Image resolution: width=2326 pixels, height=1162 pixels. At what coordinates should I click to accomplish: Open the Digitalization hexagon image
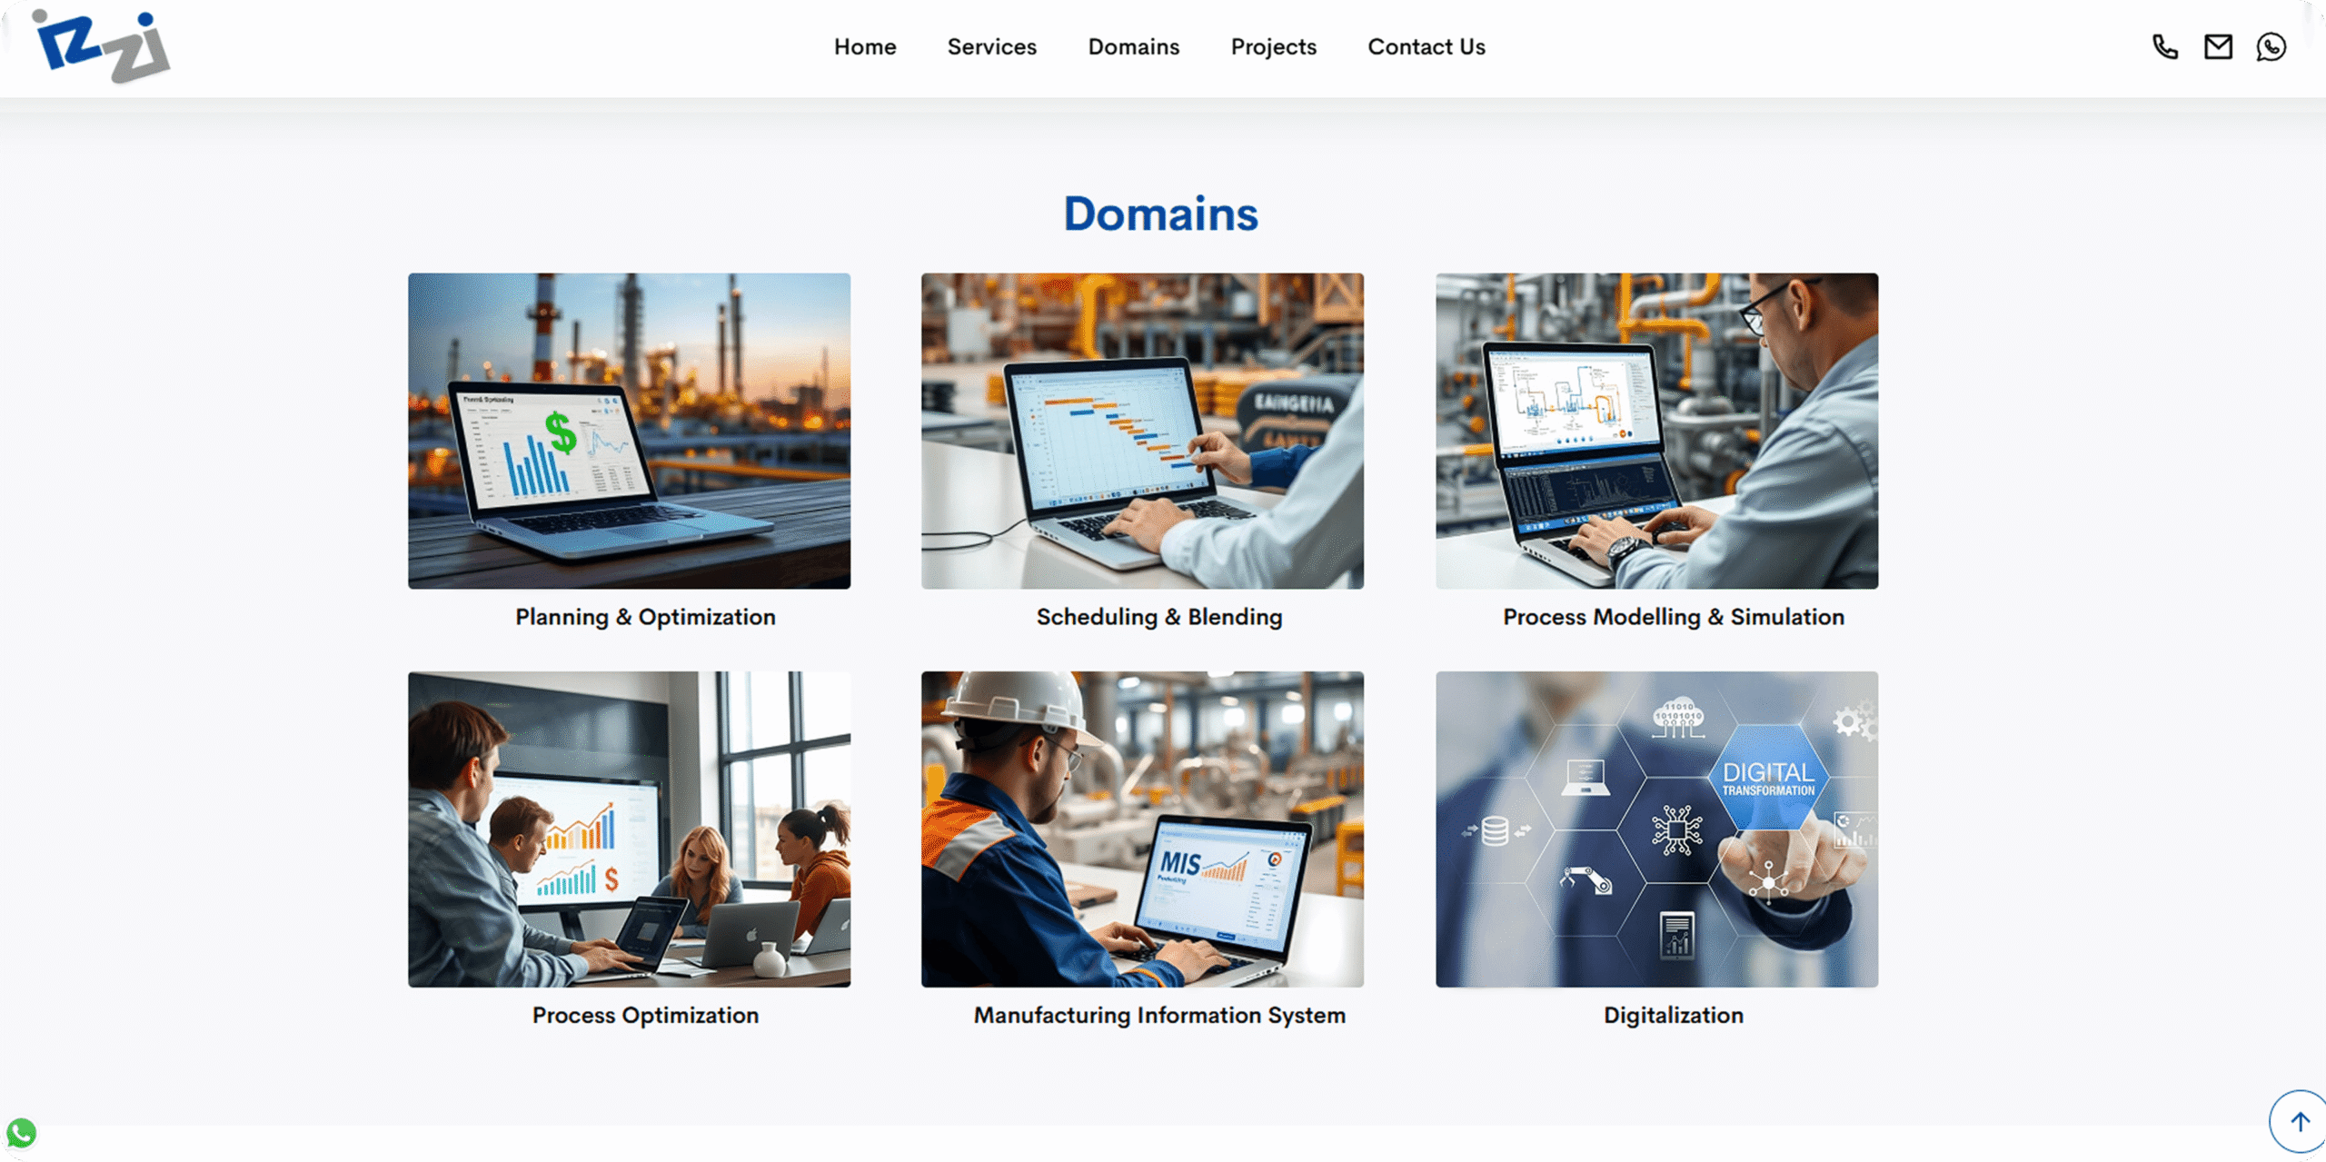click(1656, 829)
